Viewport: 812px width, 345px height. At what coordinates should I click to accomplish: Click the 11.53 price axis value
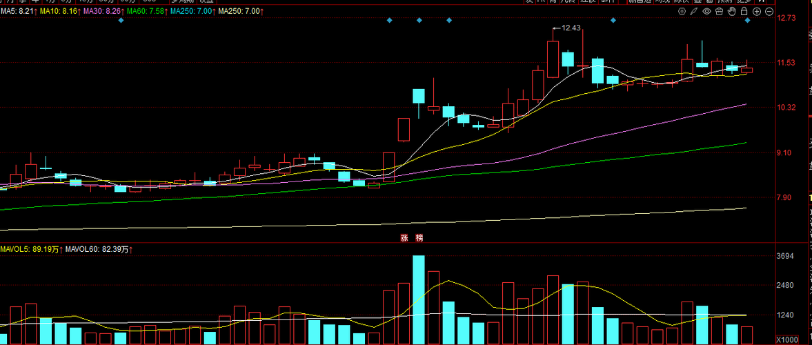coord(786,63)
